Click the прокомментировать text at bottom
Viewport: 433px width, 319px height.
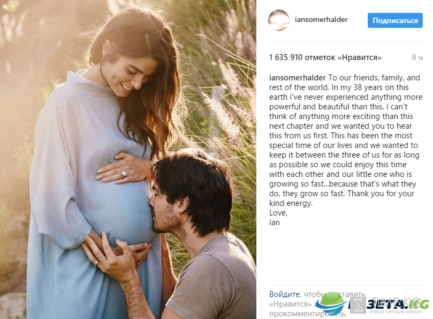(x=308, y=314)
